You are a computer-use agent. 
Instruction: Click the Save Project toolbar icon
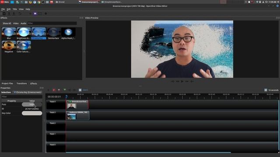pyautogui.click(x=14, y=14)
